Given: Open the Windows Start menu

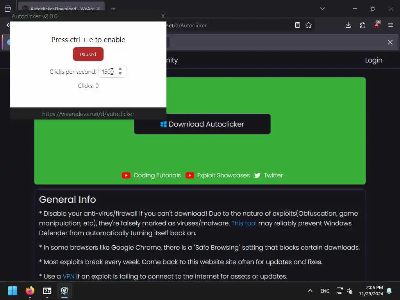Looking at the screenshot, I should tap(12, 291).
